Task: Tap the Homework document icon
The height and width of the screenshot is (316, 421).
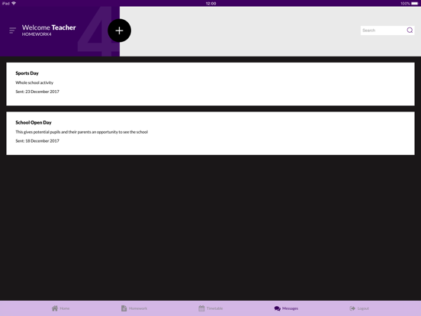Action: coord(124,308)
